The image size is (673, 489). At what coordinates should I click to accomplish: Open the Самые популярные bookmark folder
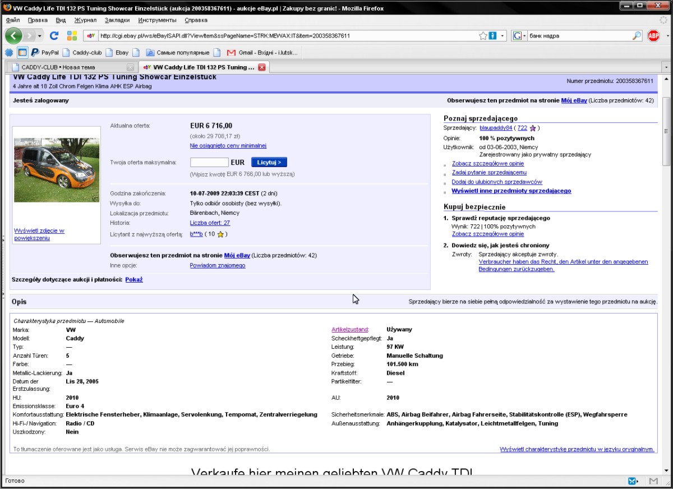tap(178, 53)
